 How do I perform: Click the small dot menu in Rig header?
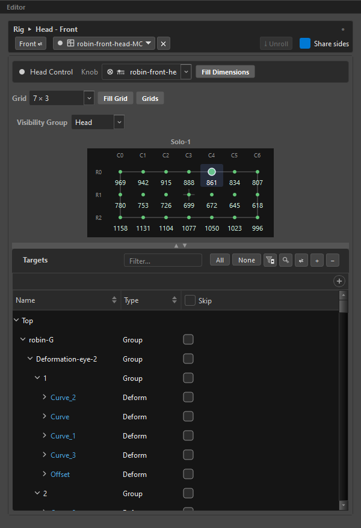[343, 29]
